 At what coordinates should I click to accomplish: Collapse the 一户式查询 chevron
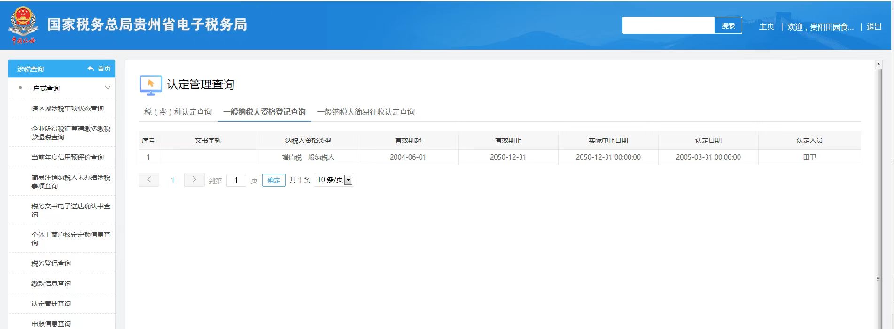(x=108, y=88)
